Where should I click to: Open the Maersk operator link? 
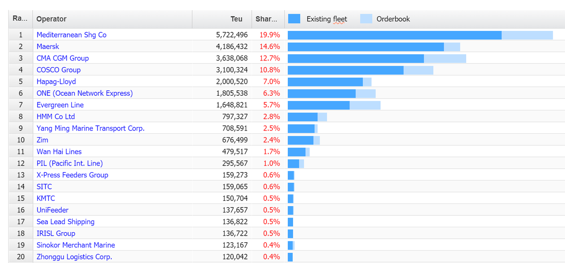pos(48,46)
